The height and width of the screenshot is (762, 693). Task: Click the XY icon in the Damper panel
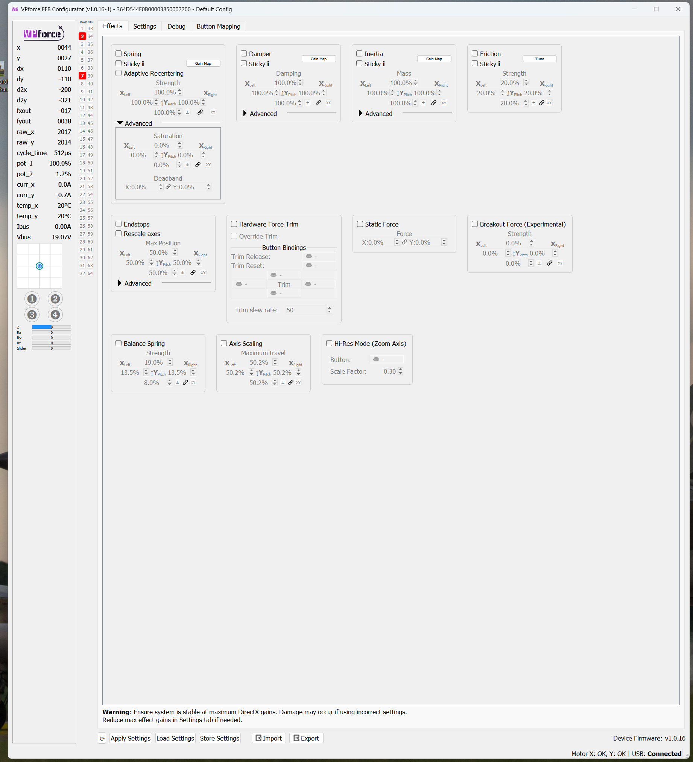(328, 103)
